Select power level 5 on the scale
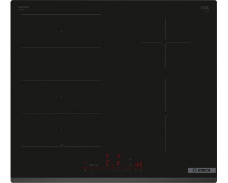This screenshot has width=228, height=183. pyautogui.click(x=119, y=170)
